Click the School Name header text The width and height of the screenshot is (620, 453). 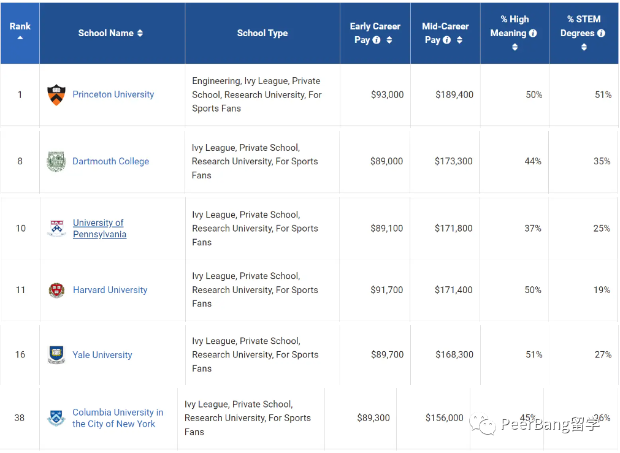tap(106, 33)
